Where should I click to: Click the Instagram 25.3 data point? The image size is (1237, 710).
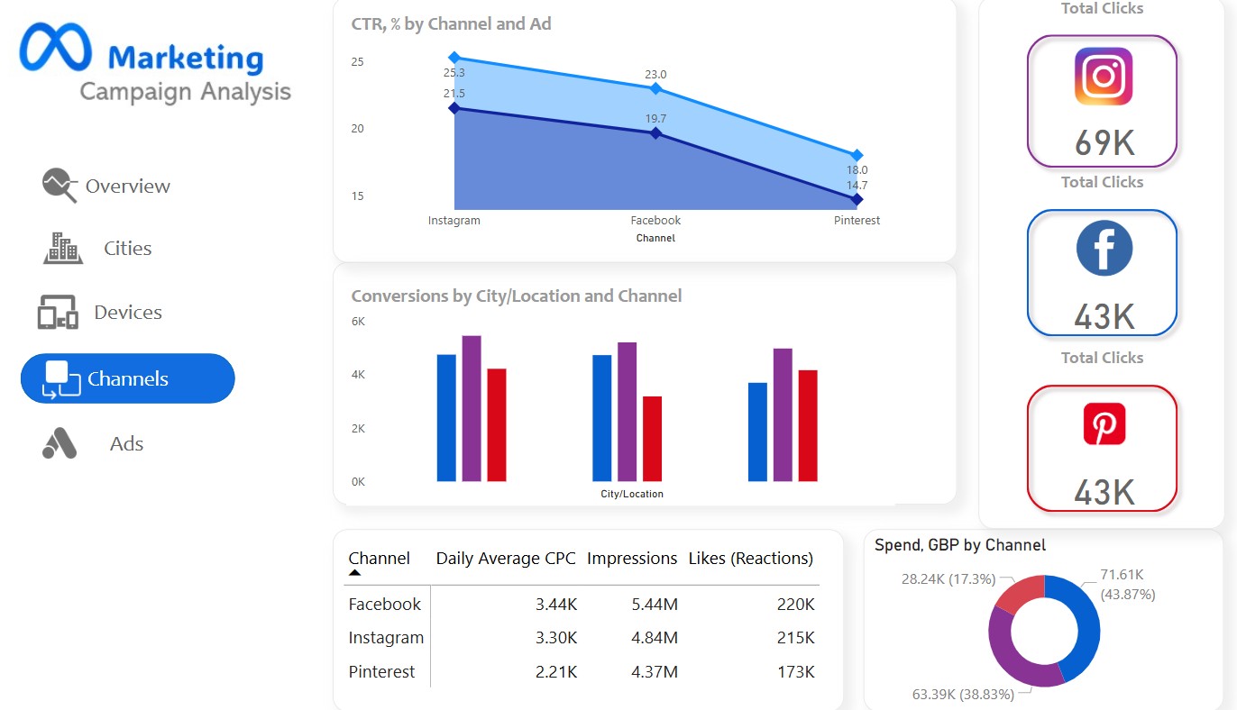[454, 58]
